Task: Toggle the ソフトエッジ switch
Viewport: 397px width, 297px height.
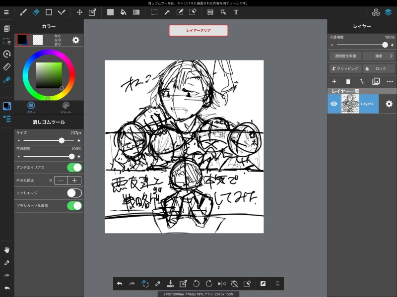Action: (x=74, y=193)
